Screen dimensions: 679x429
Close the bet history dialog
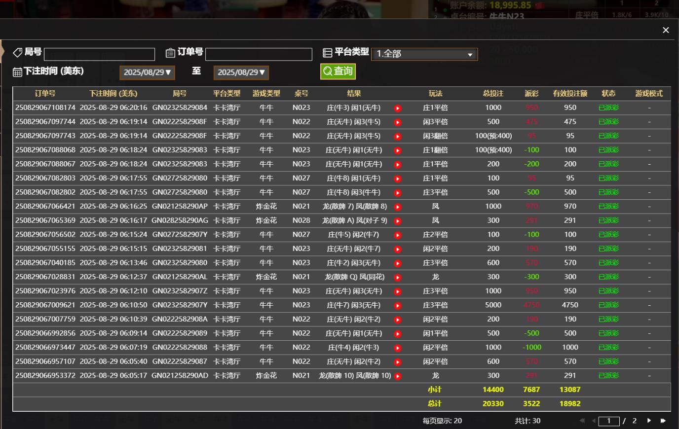pyautogui.click(x=666, y=30)
